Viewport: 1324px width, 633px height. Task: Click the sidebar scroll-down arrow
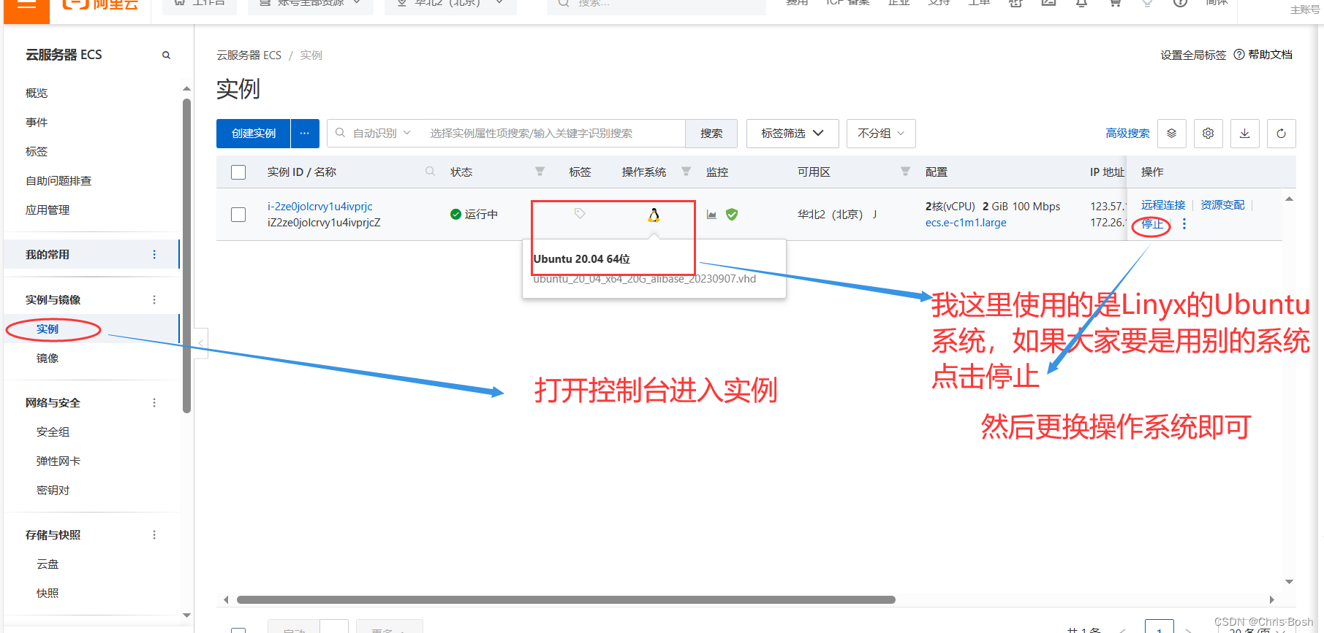(x=186, y=615)
